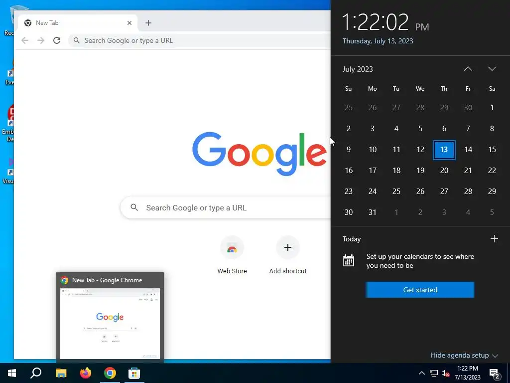Select July 20 in calendar
The height and width of the screenshot is (383, 510).
[444, 171]
